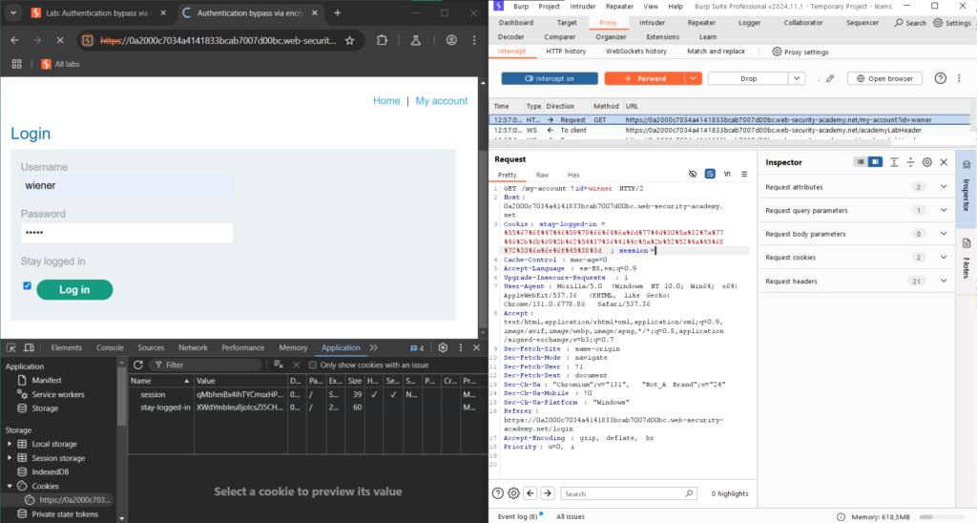The image size is (977, 523).
Task: Open the Drop button dropdown arrow
Action: 797,78
